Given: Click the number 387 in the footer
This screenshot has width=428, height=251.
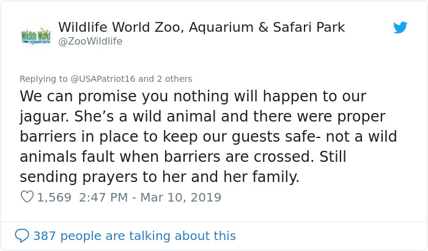Looking at the screenshot, I should click(x=45, y=236).
